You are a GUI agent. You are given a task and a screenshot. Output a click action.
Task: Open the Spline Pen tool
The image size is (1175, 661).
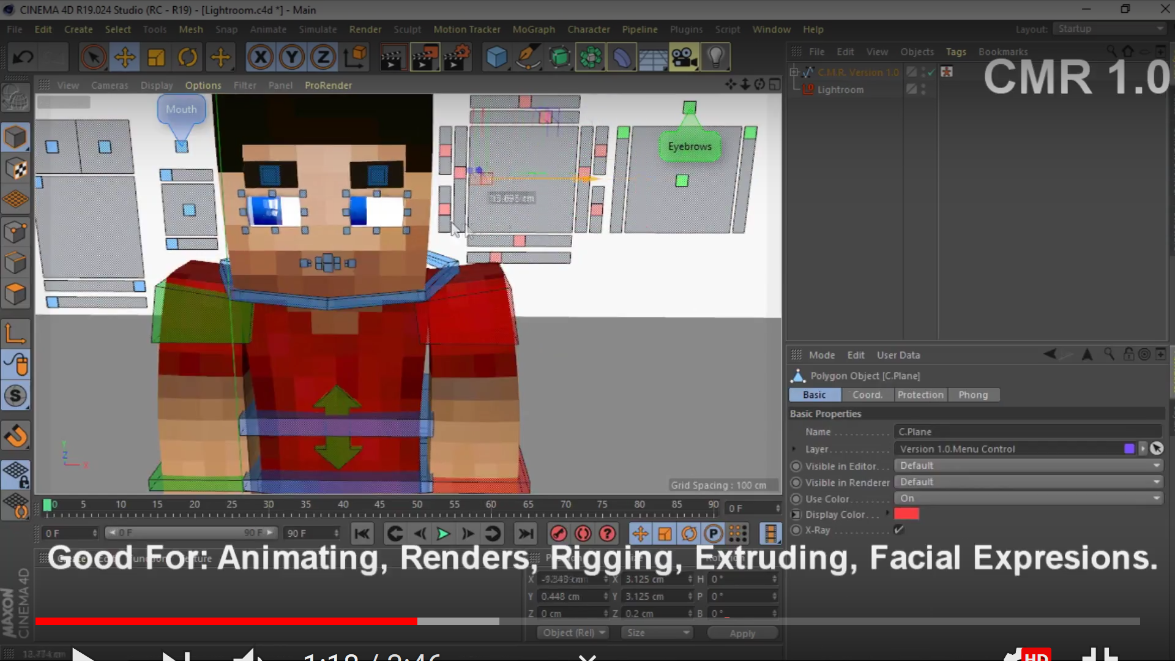point(528,58)
